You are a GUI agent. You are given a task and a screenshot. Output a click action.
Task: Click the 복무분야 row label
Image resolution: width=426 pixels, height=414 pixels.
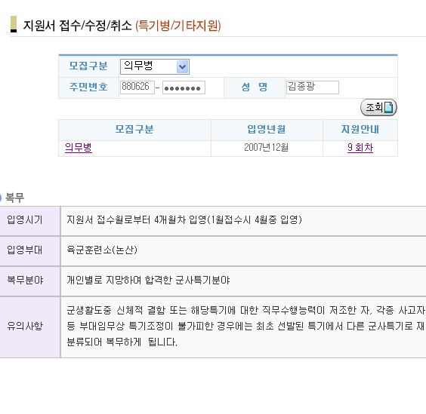pyautogui.click(x=25, y=281)
